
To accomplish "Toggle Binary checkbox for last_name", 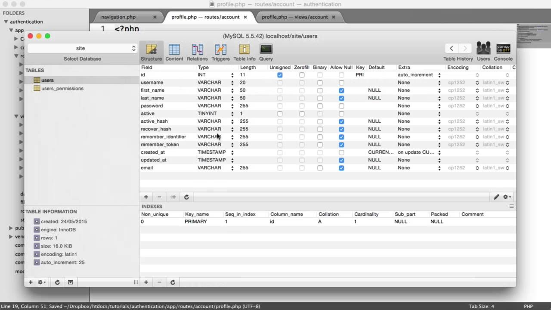I will click(320, 98).
